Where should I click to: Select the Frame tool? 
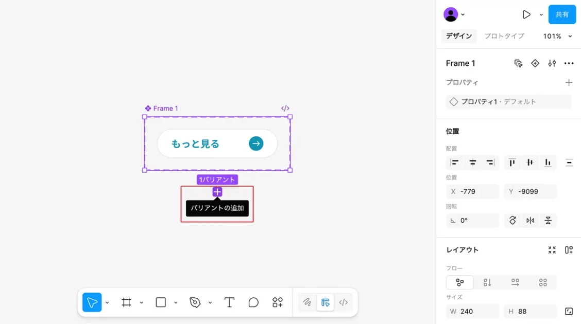pyautogui.click(x=126, y=302)
